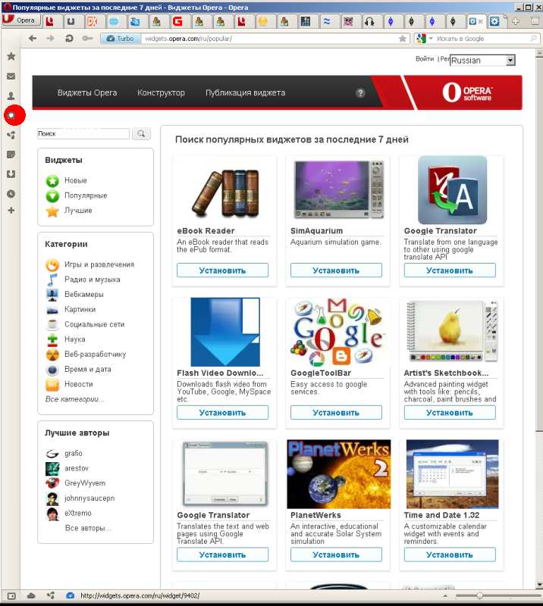Open the Новые widgets link
Image resolution: width=543 pixels, height=606 pixels.
(76, 180)
